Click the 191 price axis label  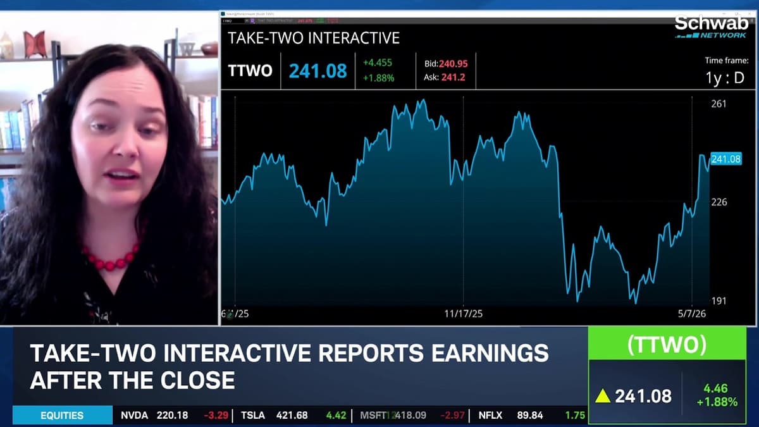pyautogui.click(x=719, y=300)
